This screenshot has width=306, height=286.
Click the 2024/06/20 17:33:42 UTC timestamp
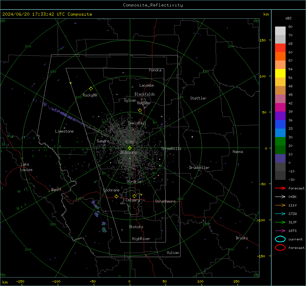(31, 14)
